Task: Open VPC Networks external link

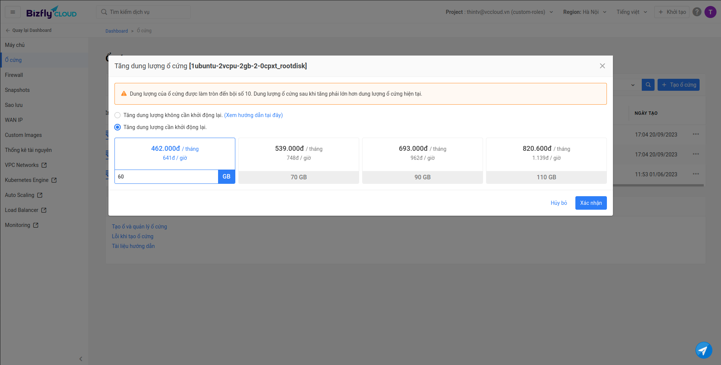Action: pos(26,165)
